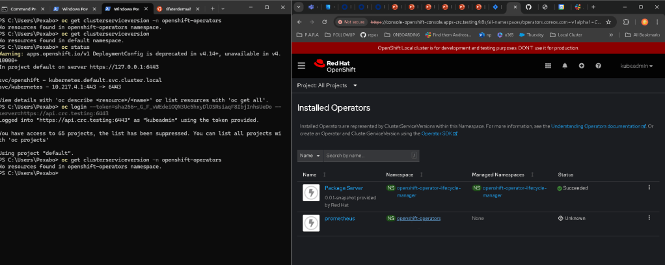Screen dimensions: 665x265
Task: Open the All Bookmarks folder
Action: click(642, 35)
